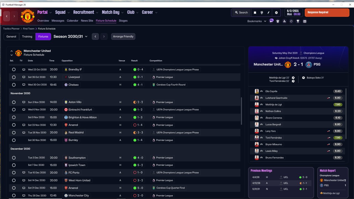The width and height of the screenshot is (354, 199).
Task: Click the Manchester United crest in the match panel
Action: pos(288,64)
